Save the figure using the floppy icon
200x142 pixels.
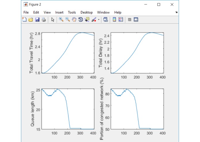(x=37, y=20)
